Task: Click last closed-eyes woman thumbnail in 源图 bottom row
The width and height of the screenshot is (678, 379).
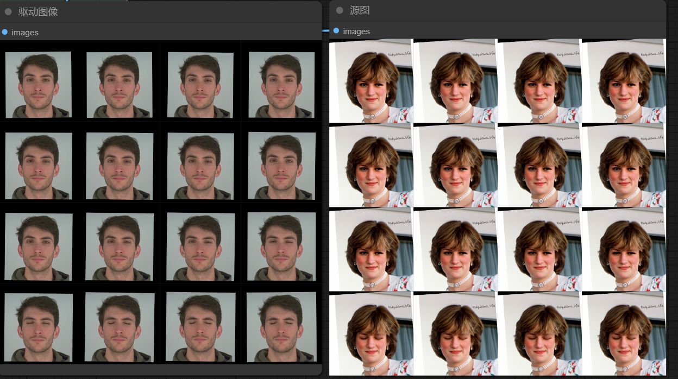Action: [x=624, y=334]
